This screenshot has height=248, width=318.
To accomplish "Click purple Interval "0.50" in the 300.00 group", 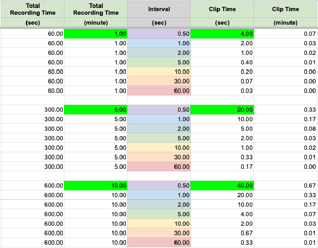I will pyautogui.click(x=159, y=110).
